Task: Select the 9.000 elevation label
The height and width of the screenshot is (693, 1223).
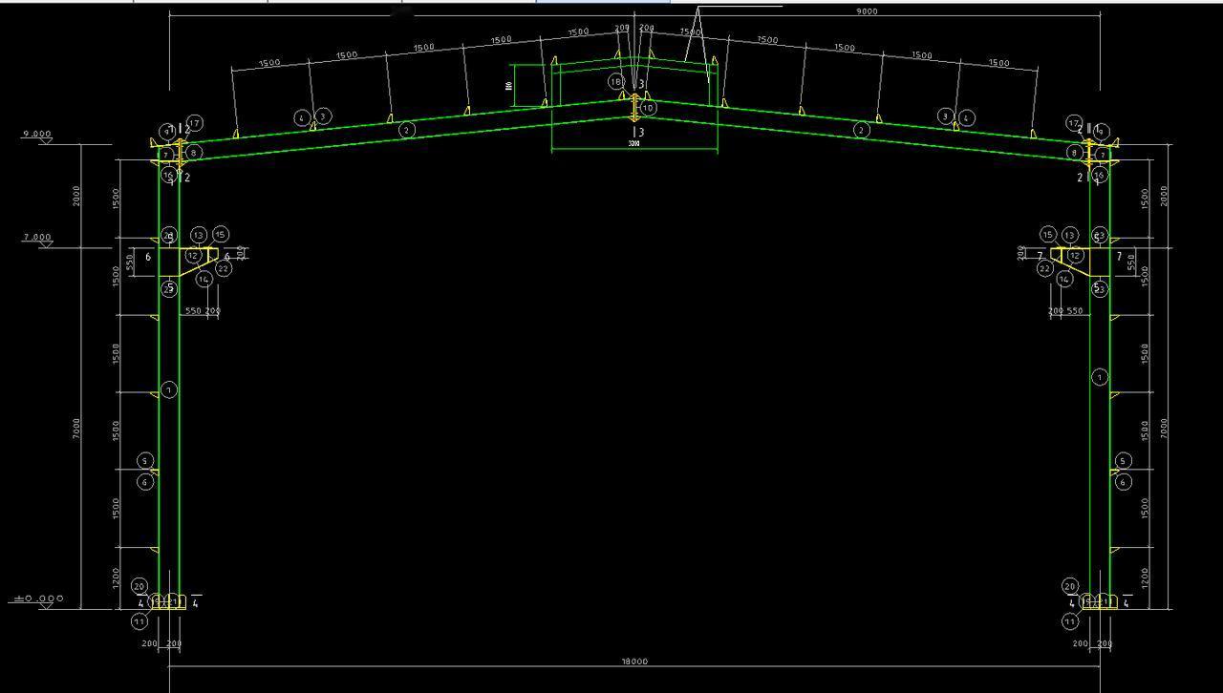Action: click(x=36, y=135)
